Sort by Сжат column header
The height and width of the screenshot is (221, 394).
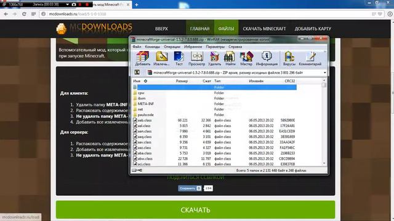point(207,81)
